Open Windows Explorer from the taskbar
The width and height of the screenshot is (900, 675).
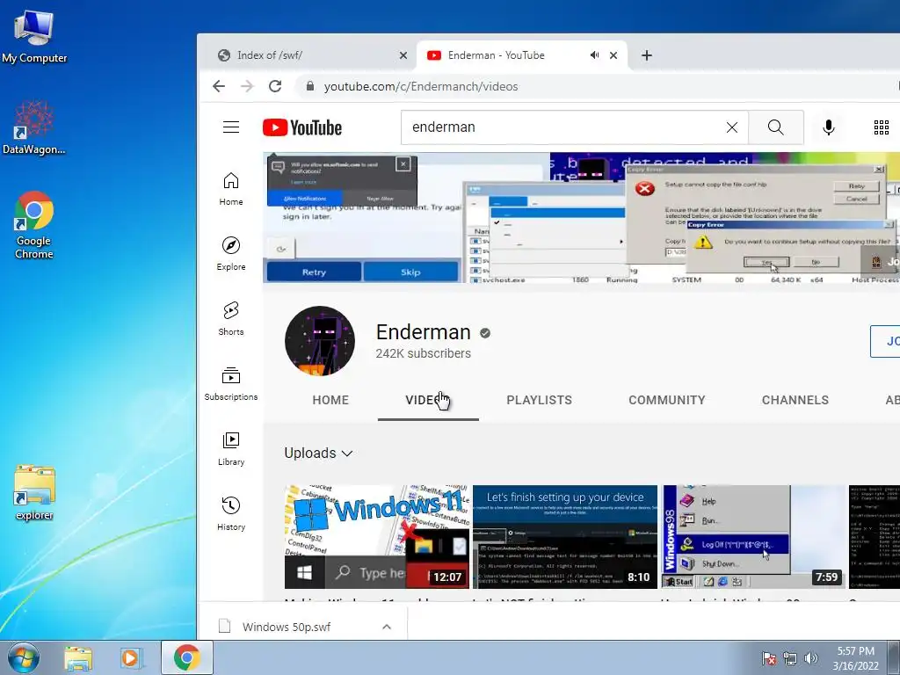tap(78, 657)
